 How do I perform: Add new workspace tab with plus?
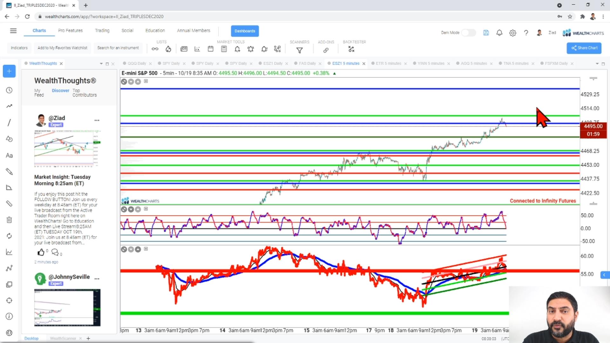[88, 339]
